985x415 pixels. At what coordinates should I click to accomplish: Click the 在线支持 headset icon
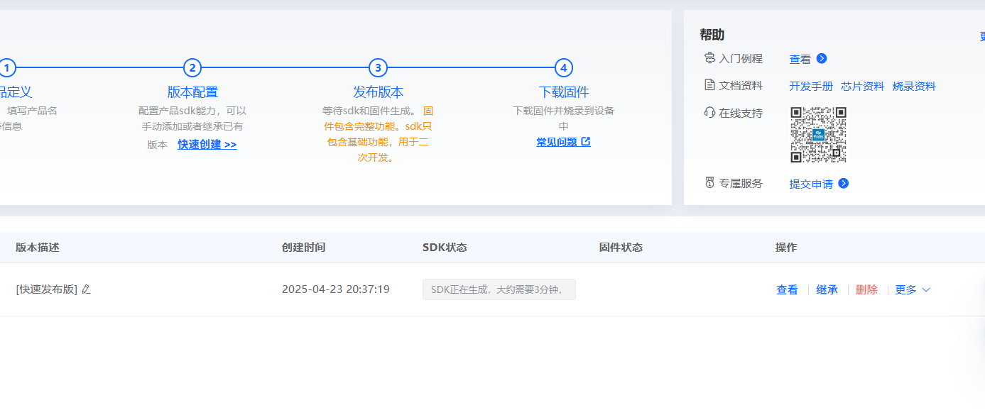[x=709, y=112]
